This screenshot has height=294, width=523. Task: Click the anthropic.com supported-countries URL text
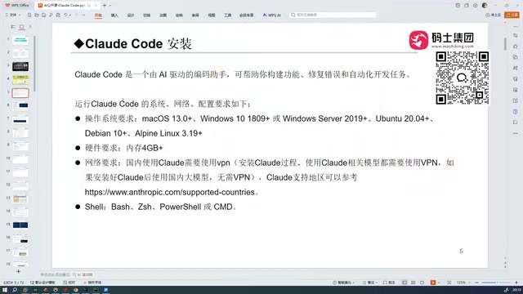point(170,192)
